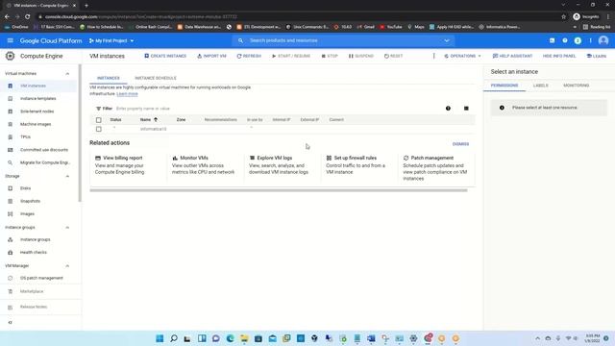Dismiss the Related actions section

pyautogui.click(x=460, y=144)
